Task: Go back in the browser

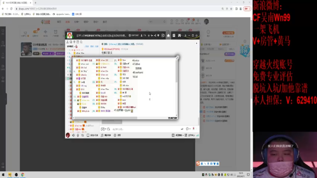Action: (x=3, y=9)
